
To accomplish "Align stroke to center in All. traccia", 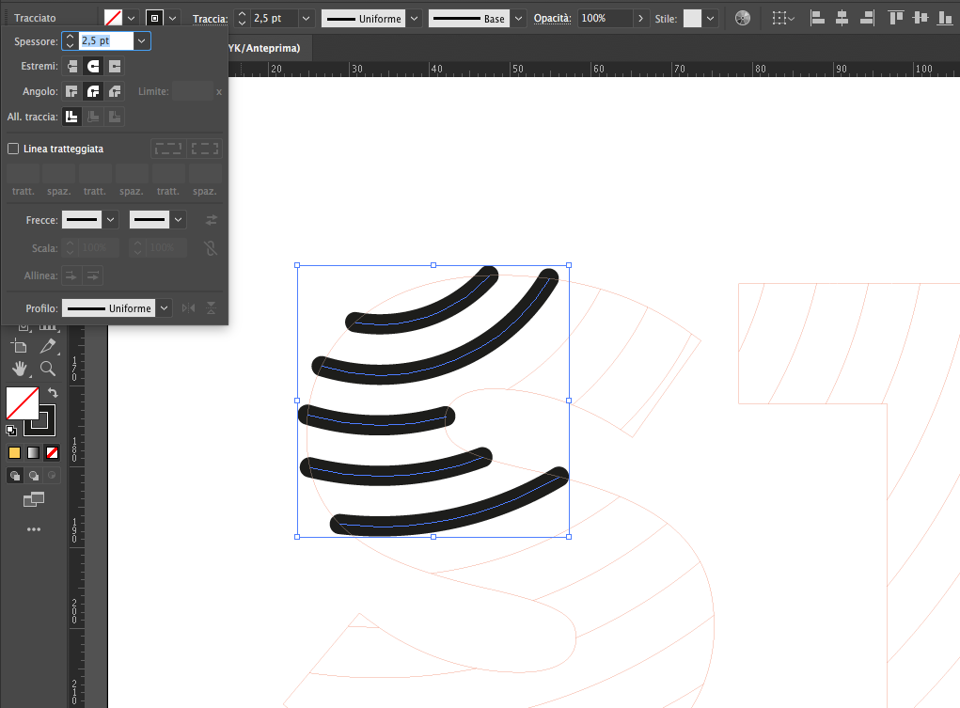I will coord(72,117).
